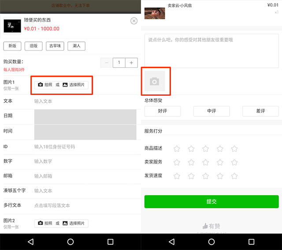Open the 时间 time picker field
This screenshot has height=250, width=282.
point(85,132)
